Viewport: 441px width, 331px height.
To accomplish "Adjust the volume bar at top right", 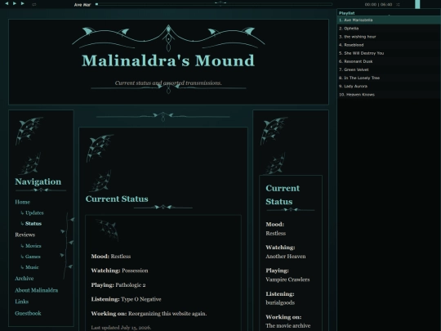I will [417, 4].
